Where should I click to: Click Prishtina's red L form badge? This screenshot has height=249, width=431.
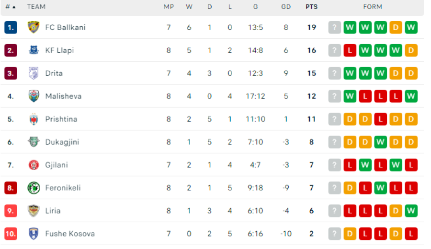380,119
